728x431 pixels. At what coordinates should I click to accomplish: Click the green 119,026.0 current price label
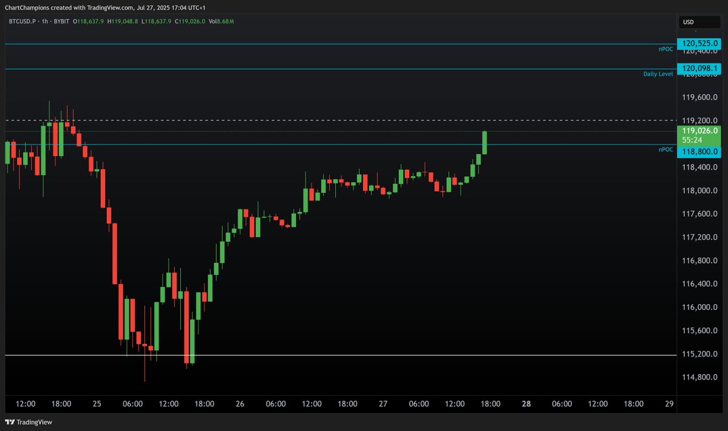click(699, 131)
